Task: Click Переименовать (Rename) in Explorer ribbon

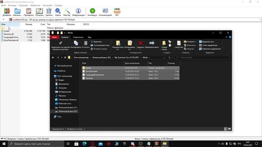Action: (152, 45)
